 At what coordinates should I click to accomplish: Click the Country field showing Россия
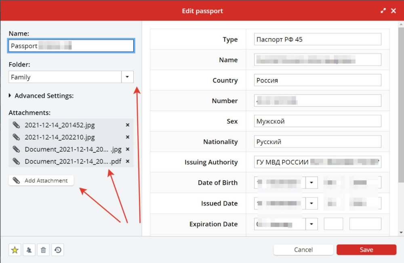pyautogui.click(x=318, y=80)
